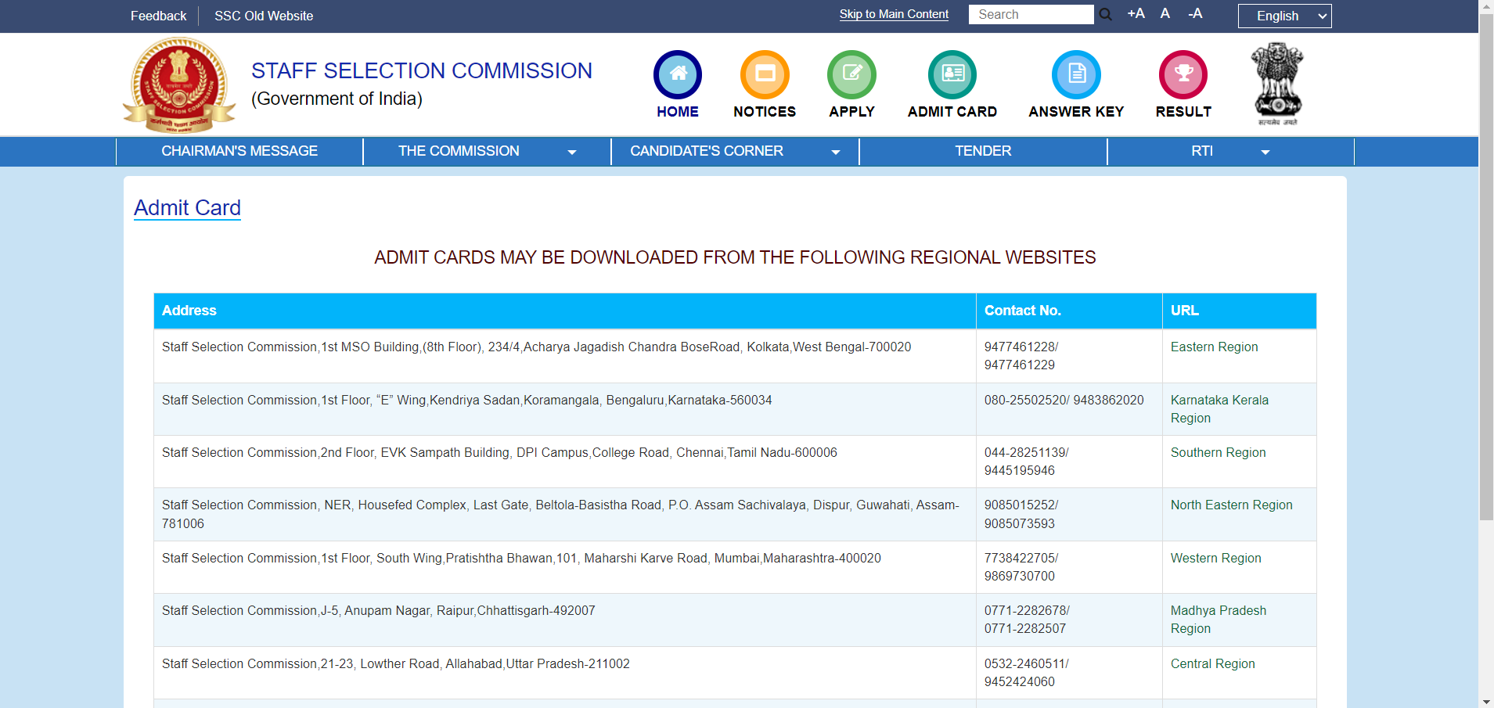Open SSC Old Website link
This screenshot has height=708, width=1494.
click(x=264, y=16)
